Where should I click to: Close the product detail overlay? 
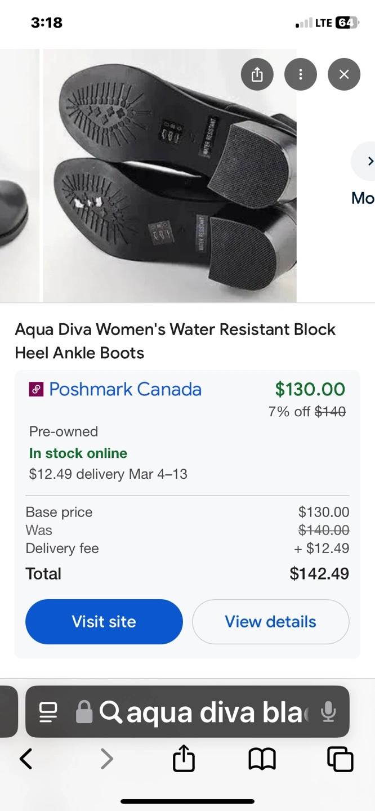[x=344, y=74]
